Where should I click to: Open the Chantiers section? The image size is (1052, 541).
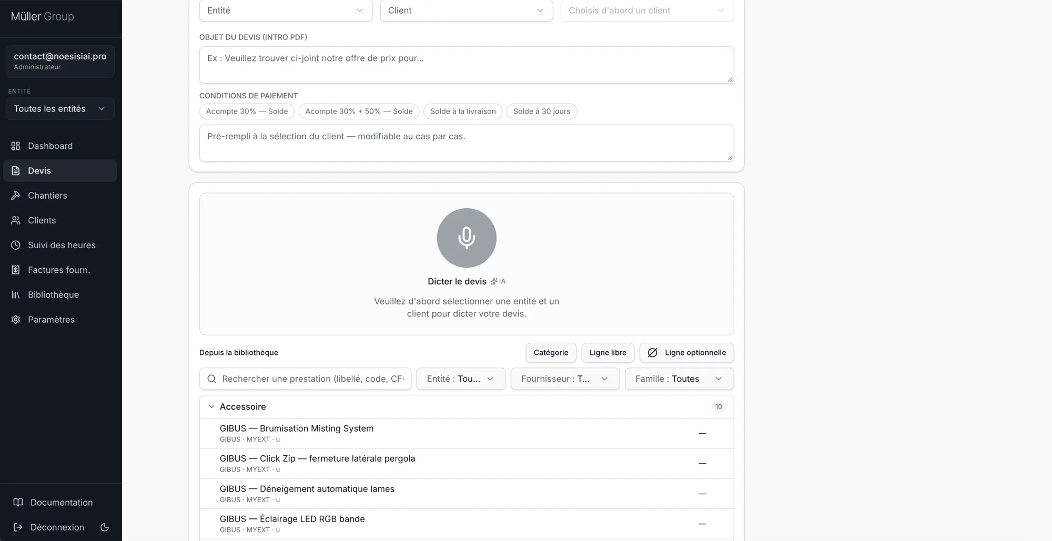pos(60,195)
